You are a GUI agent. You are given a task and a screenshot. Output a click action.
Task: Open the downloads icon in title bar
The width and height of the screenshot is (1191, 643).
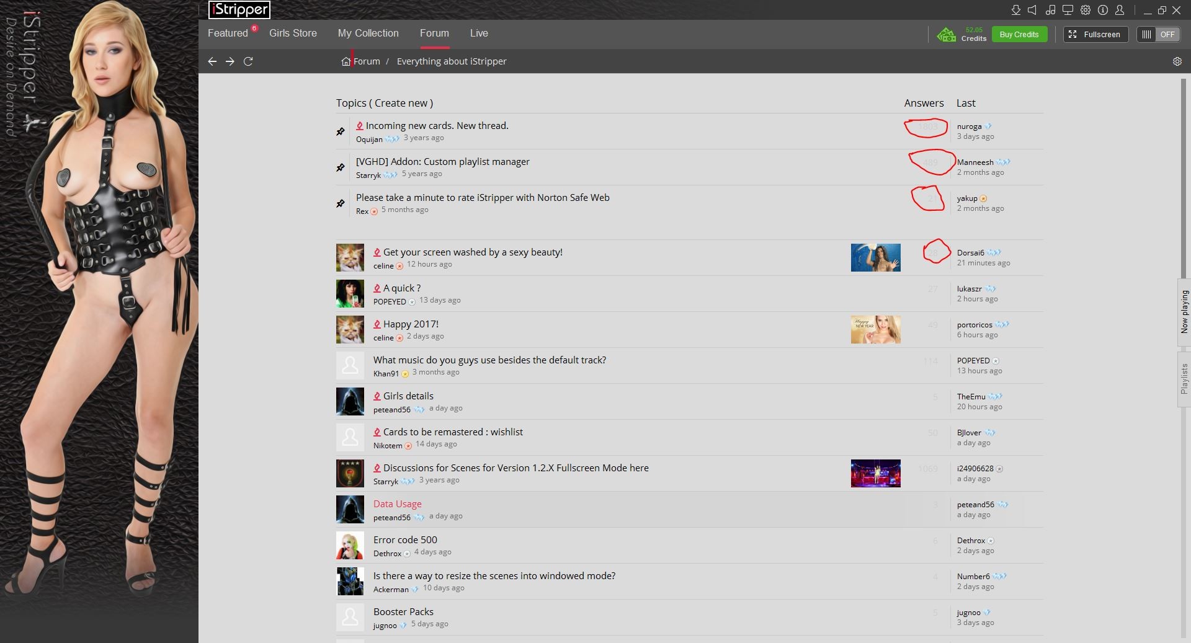[1015, 10]
